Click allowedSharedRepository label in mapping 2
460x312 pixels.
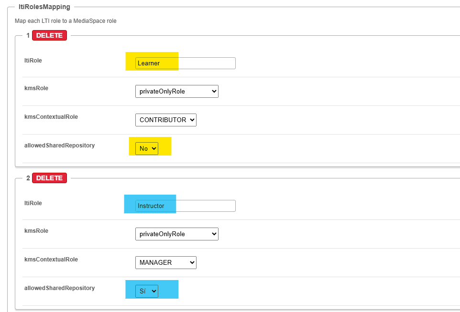coord(60,288)
